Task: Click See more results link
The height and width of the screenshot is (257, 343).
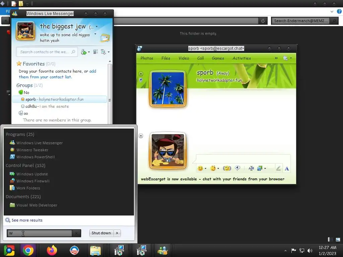Action: (x=27, y=220)
